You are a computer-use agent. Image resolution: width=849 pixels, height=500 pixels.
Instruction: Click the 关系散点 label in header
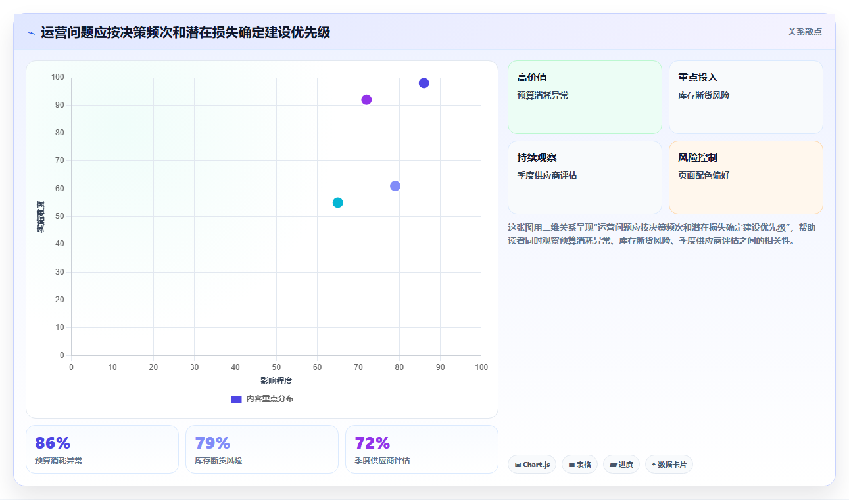[804, 32]
